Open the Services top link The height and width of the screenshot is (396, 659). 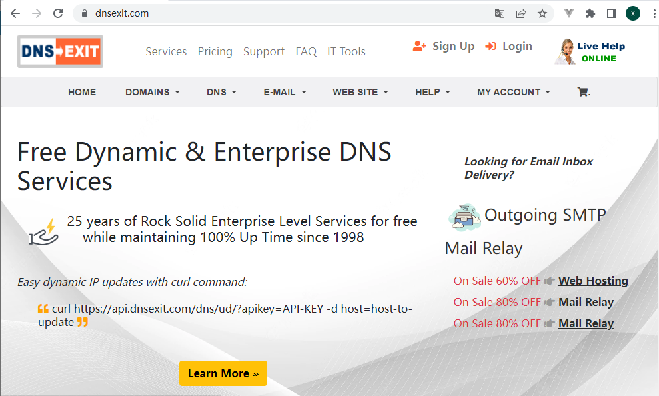[x=166, y=51]
